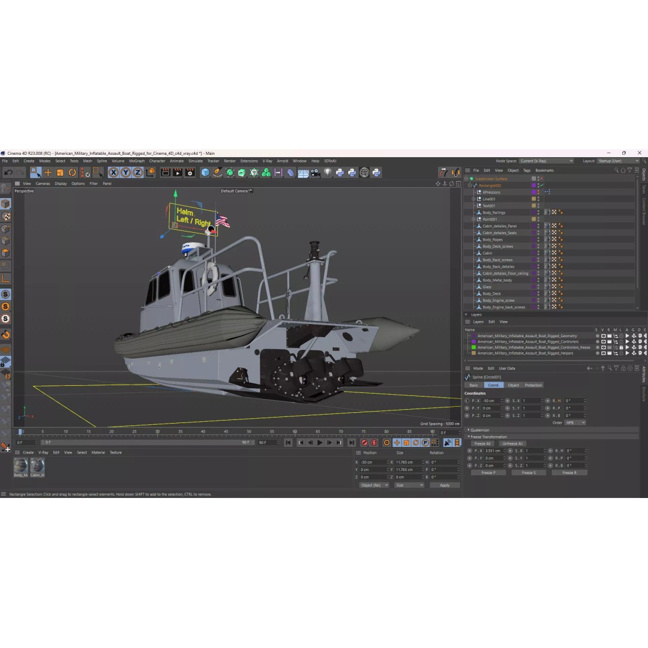Open the Object (Rel) coordinate dropdown

pos(374,485)
